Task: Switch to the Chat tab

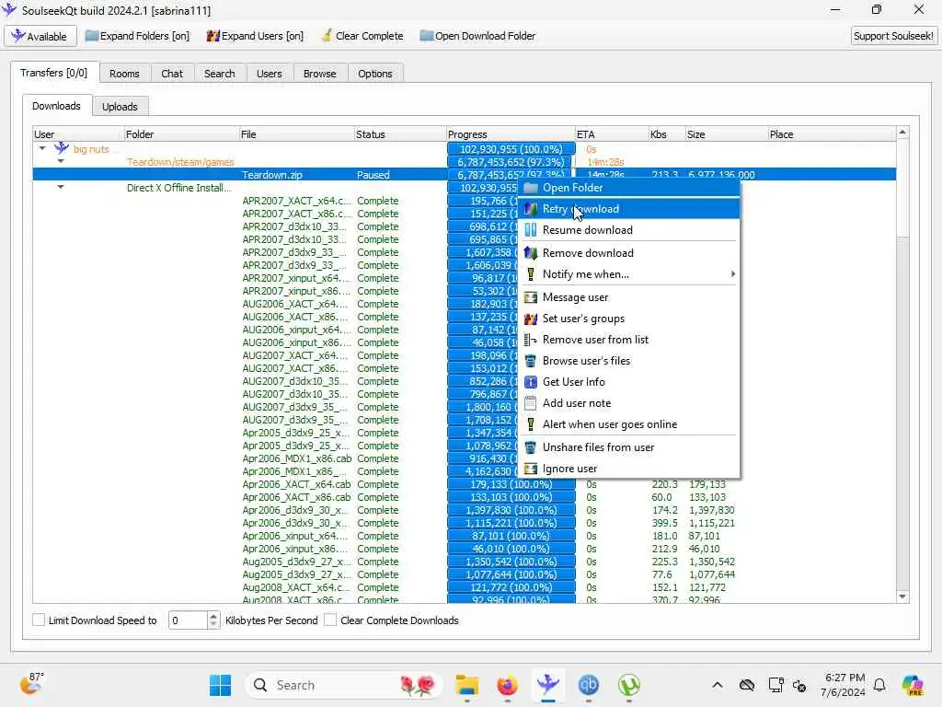Action: tap(172, 74)
